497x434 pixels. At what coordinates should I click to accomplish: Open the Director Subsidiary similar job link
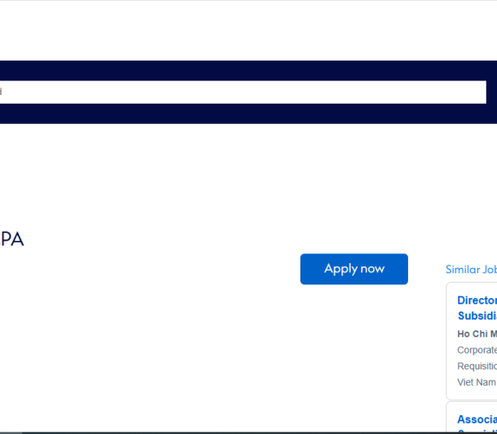tap(477, 308)
